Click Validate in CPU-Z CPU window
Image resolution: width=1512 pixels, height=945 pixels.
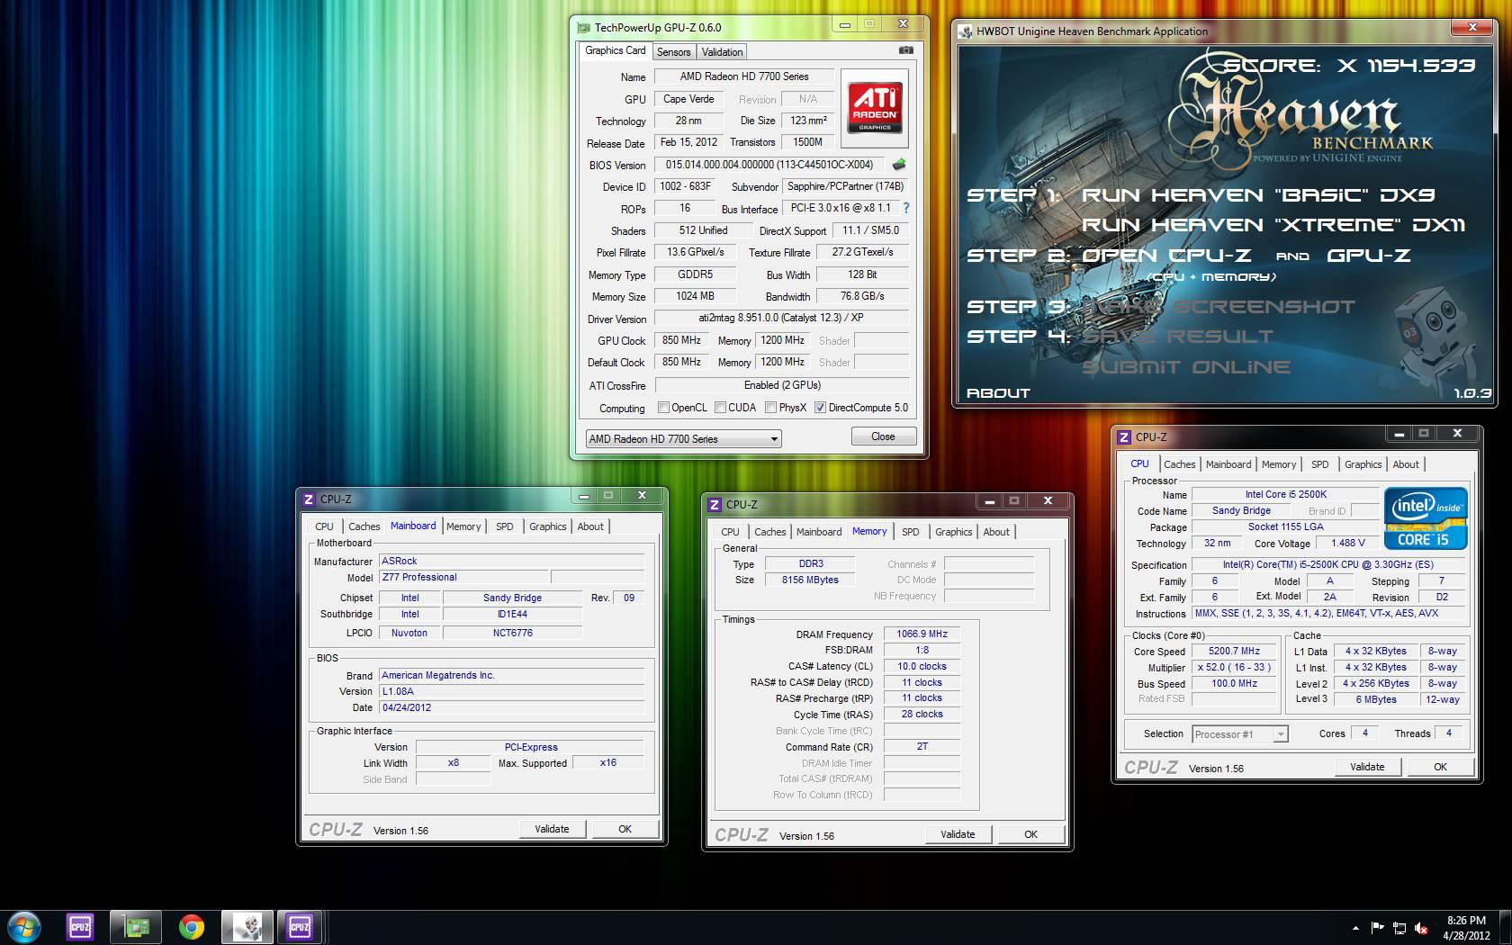(x=1367, y=767)
